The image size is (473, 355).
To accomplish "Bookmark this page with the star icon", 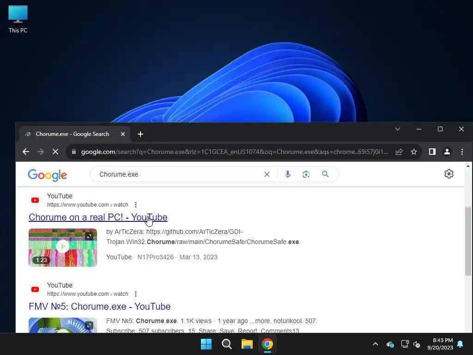I will pos(414,152).
